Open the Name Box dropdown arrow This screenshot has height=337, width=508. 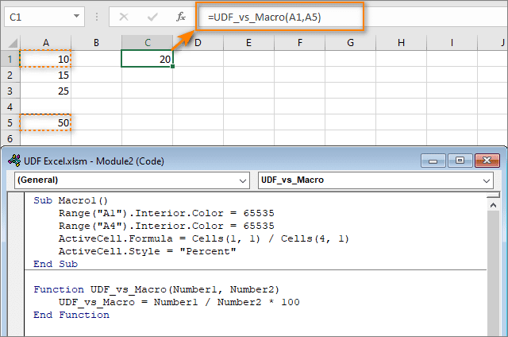76,16
